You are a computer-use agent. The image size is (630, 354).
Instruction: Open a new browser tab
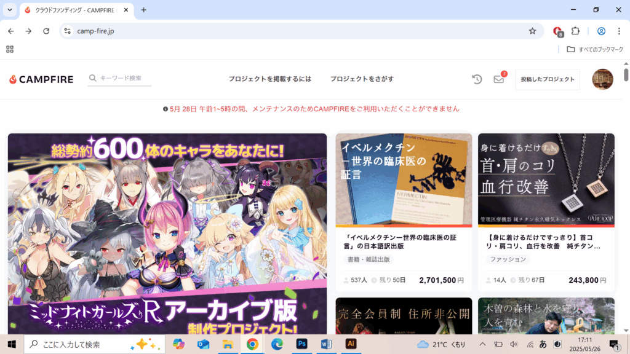tap(143, 10)
